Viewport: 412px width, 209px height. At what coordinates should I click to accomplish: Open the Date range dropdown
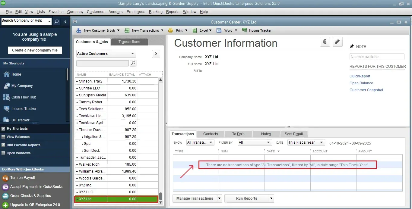tap(306, 142)
